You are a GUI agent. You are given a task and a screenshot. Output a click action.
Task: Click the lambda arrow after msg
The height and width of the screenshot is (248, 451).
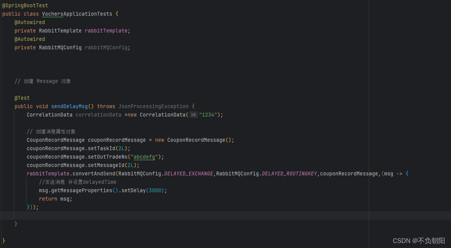point(399,173)
